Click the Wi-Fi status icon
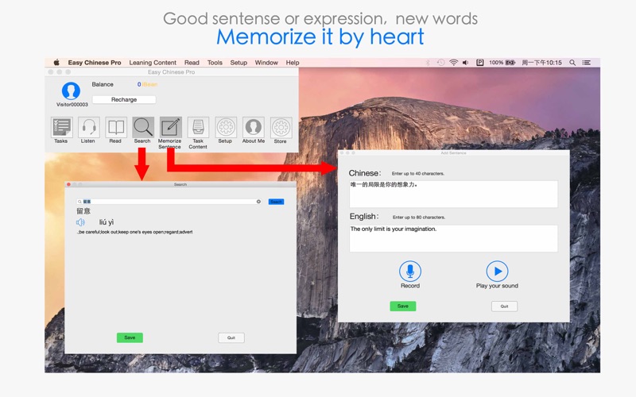Viewport: 636px width, 397px height. [454, 63]
